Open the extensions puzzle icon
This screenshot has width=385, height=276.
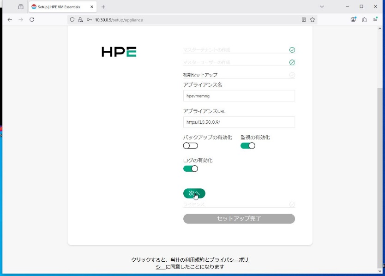[364, 20]
